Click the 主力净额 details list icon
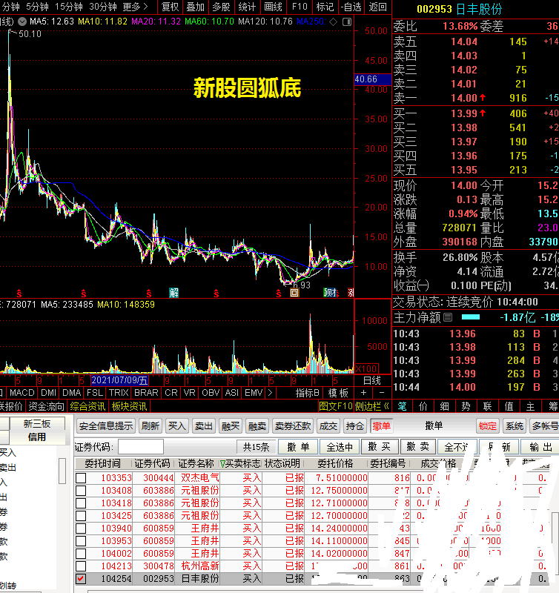Viewport: 559px width, 593px height. [x=448, y=317]
